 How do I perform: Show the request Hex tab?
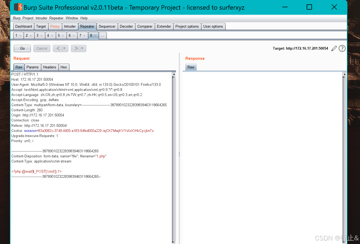pyautogui.click(x=64, y=67)
